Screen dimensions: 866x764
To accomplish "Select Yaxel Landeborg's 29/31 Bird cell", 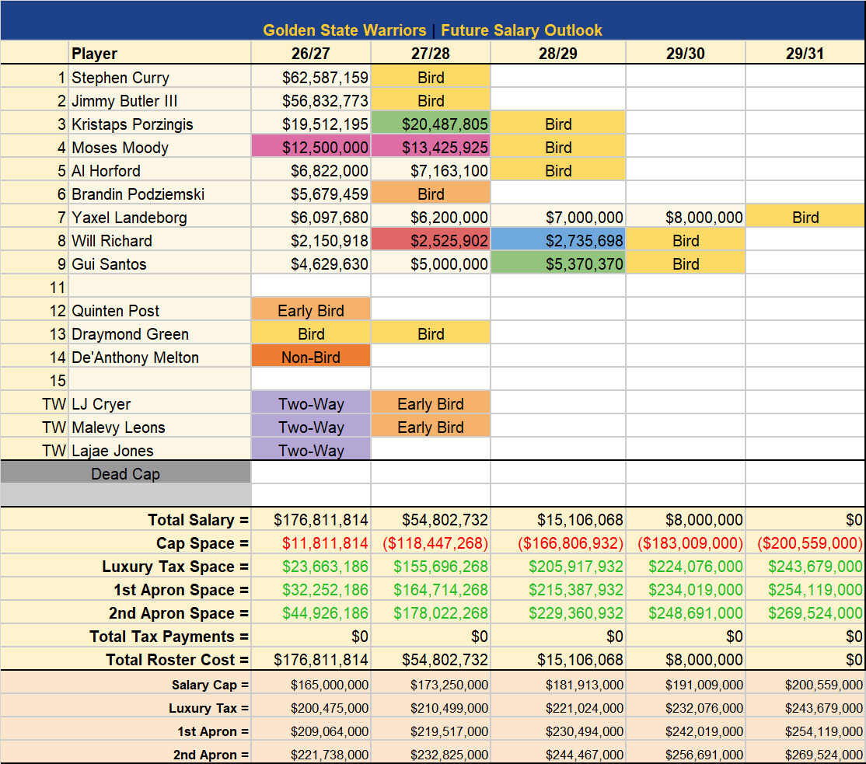I will click(x=805, y=217).
